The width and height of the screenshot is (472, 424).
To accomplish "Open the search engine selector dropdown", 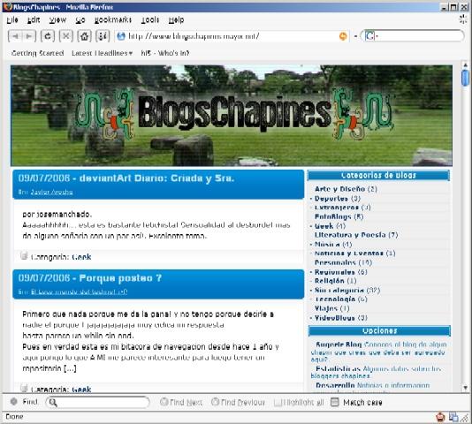I will pos(371,36).
